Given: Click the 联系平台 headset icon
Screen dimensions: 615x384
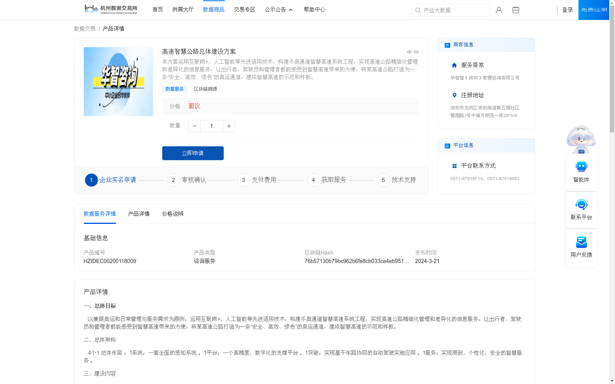Looking at the screenshot, I should [581, 204].
